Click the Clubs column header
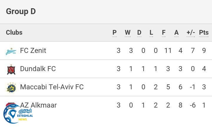212x129 pixels. click(14, 33)
